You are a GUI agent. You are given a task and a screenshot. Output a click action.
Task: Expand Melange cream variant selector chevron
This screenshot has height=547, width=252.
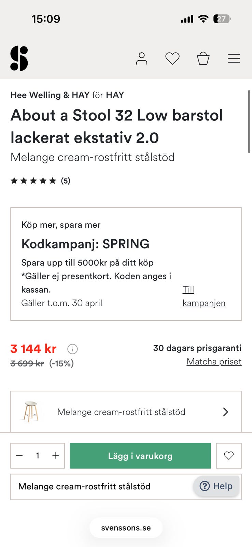(x=225, y=412)
